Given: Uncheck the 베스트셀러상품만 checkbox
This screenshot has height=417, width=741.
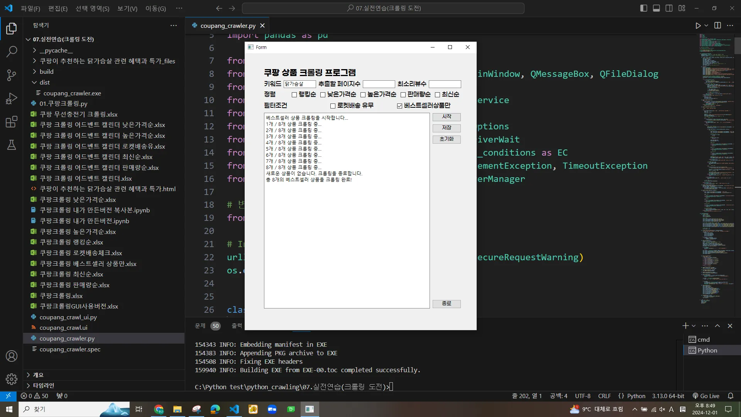Looking at the screenshot, I should [x=399, y=106].
